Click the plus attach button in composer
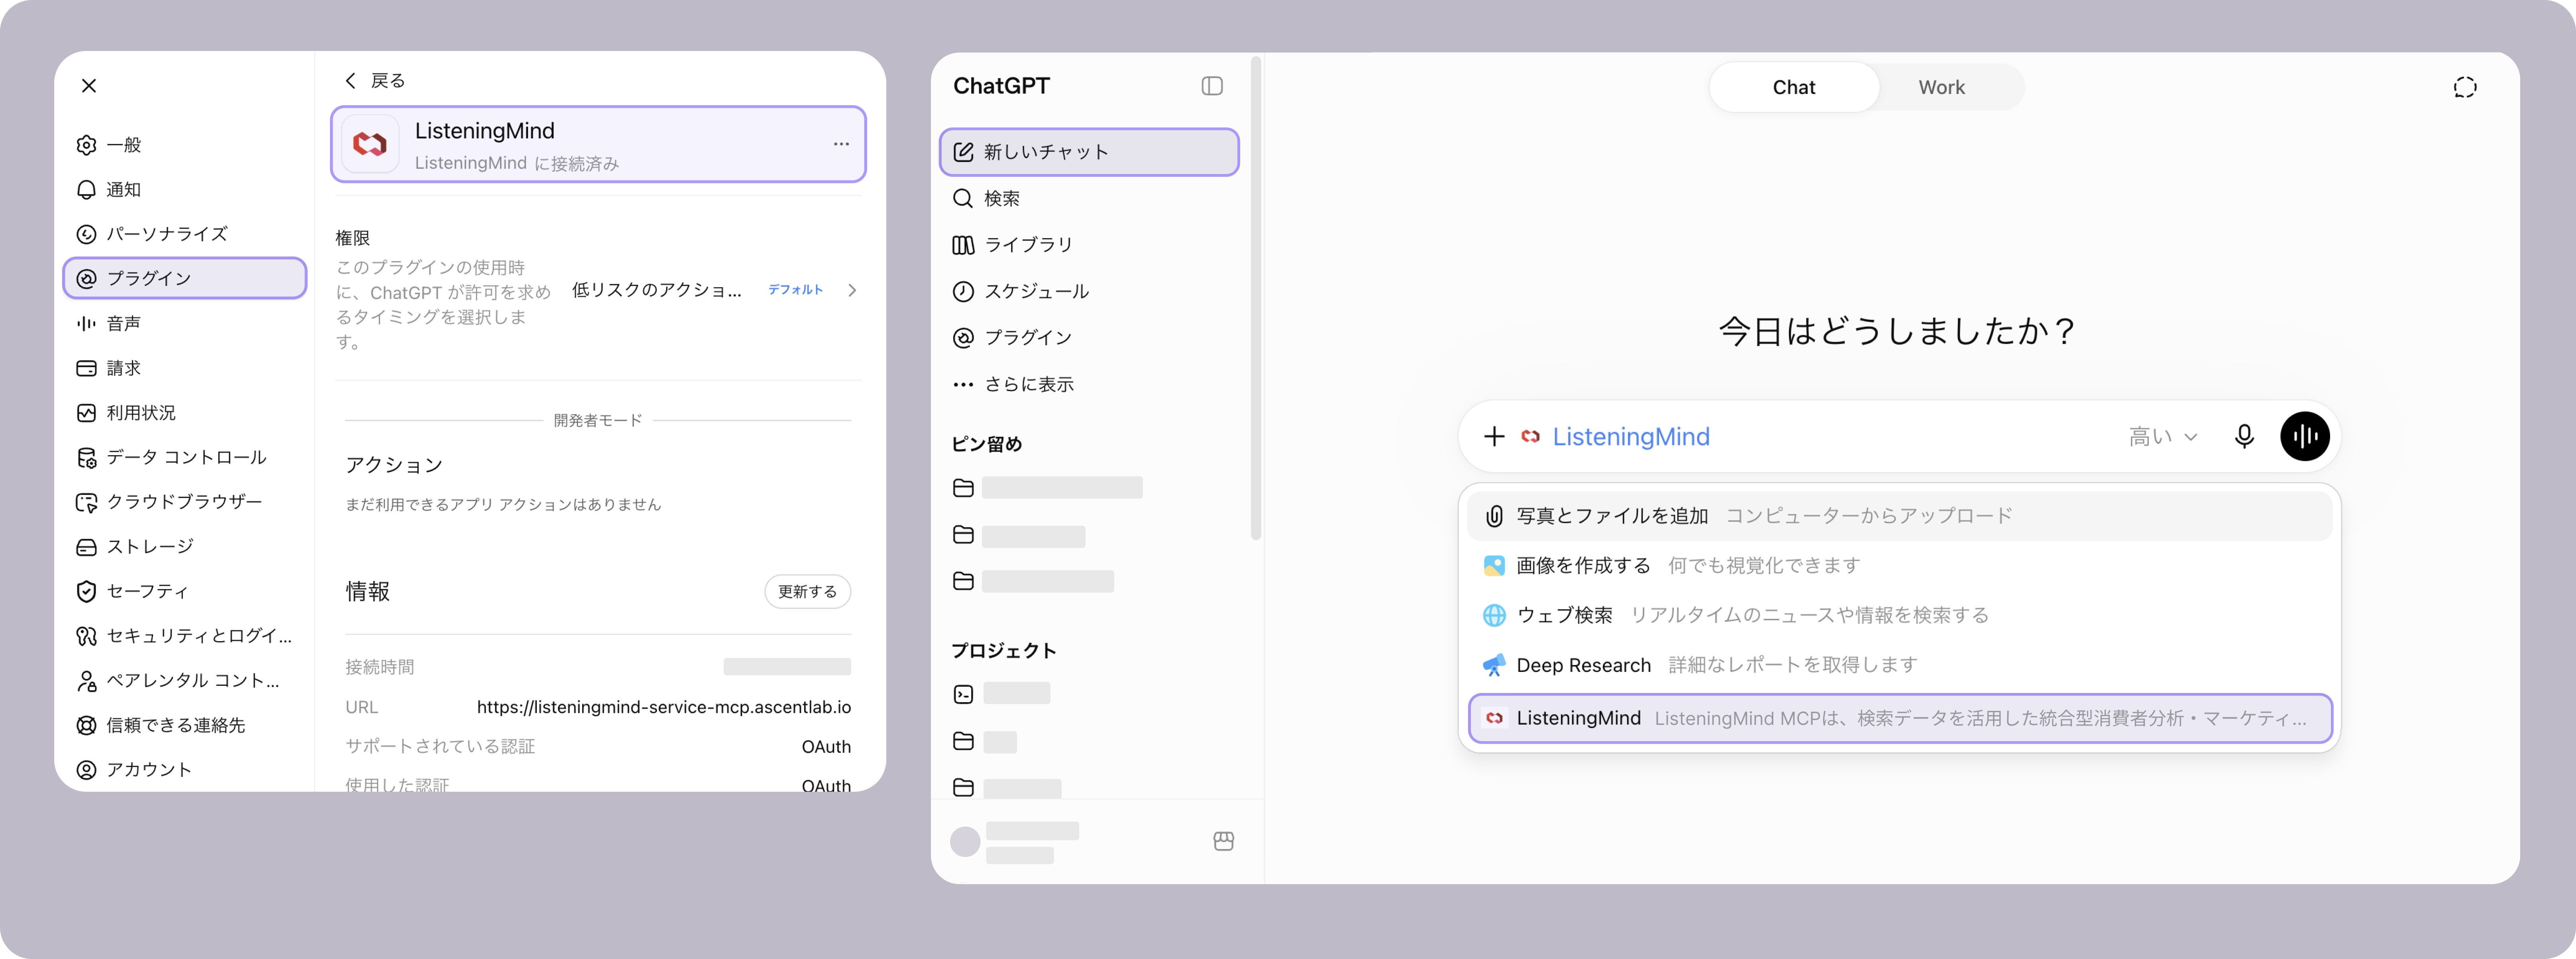Image resolution: width=2576 pixels, height=959 pixels. click(x=1494, y=436)
